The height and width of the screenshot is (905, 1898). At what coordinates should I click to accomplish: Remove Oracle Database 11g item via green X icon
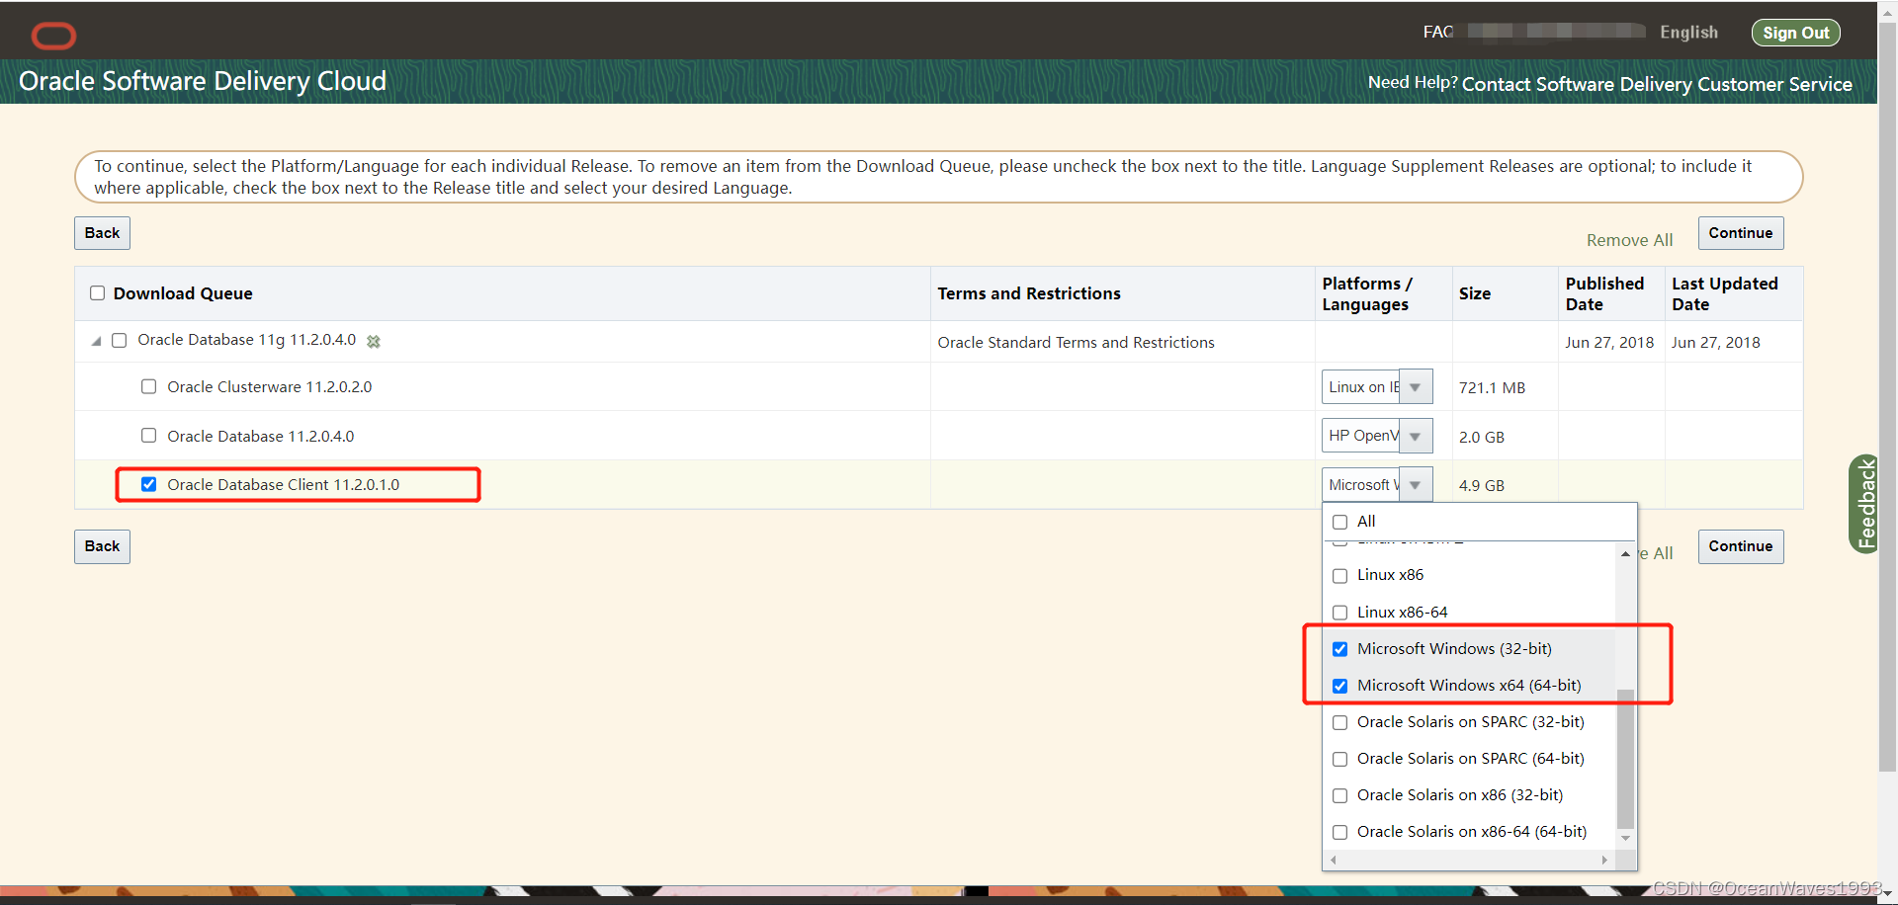click(x=374, y=341)
